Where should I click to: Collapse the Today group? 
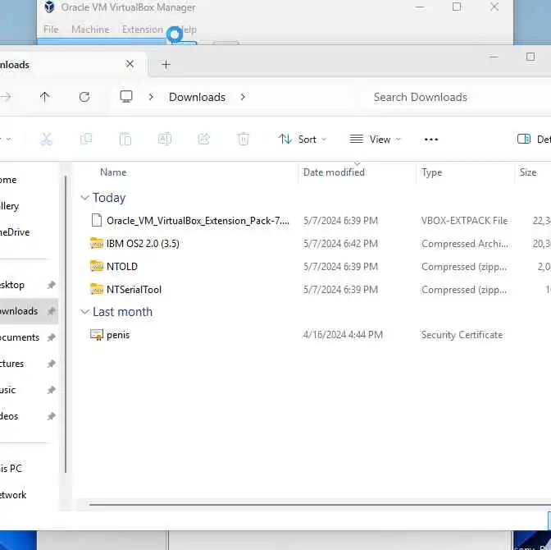coord(84,198)
